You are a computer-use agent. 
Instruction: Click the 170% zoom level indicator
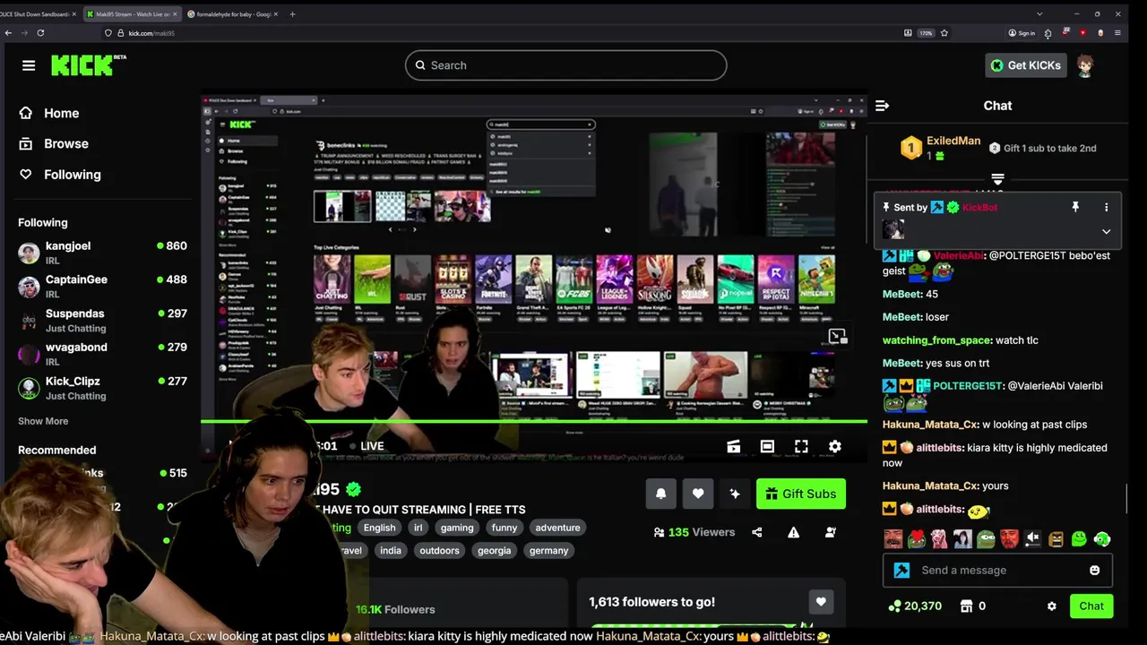[926, 33]
